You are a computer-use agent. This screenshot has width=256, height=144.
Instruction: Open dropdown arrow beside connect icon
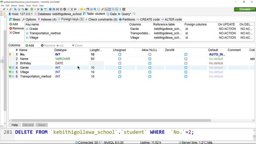(7, 9)
